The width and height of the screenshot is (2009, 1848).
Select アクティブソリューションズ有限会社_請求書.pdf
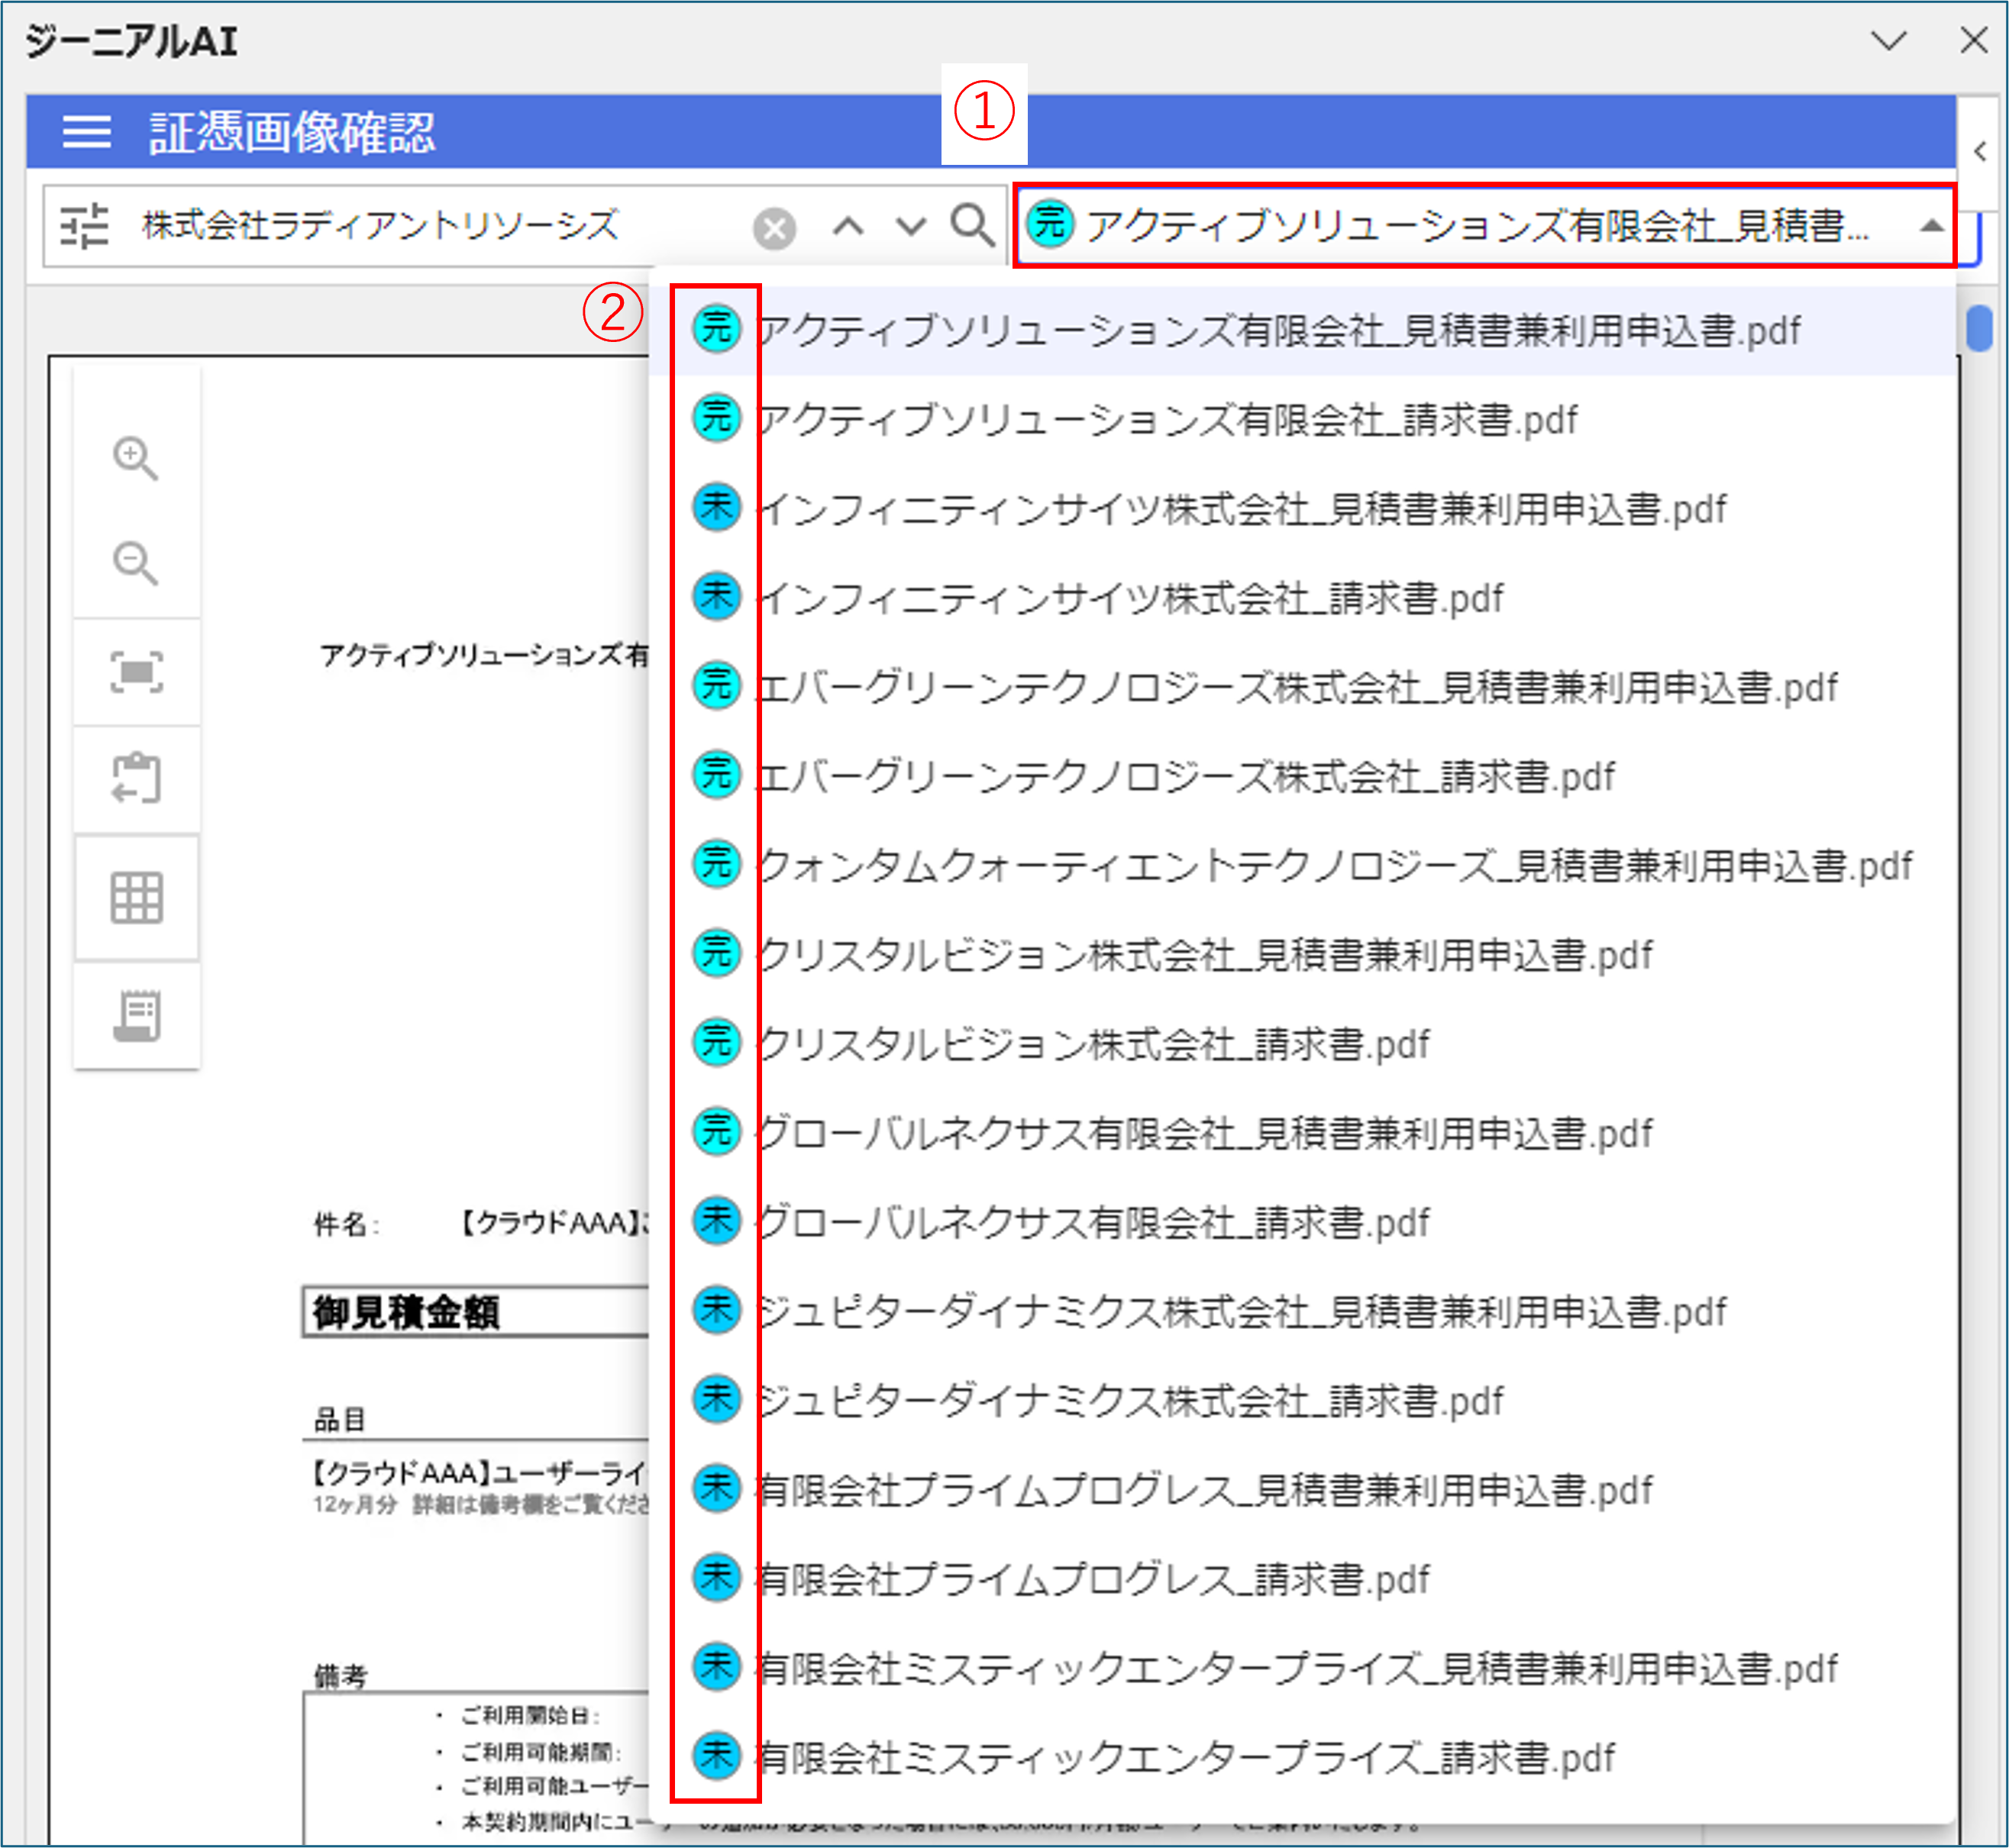(1167, 420)
